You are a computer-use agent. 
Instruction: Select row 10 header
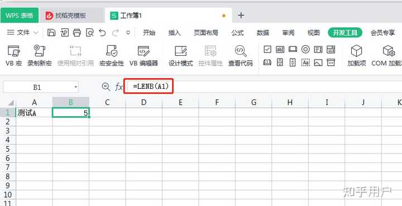(x=8, y=195)
